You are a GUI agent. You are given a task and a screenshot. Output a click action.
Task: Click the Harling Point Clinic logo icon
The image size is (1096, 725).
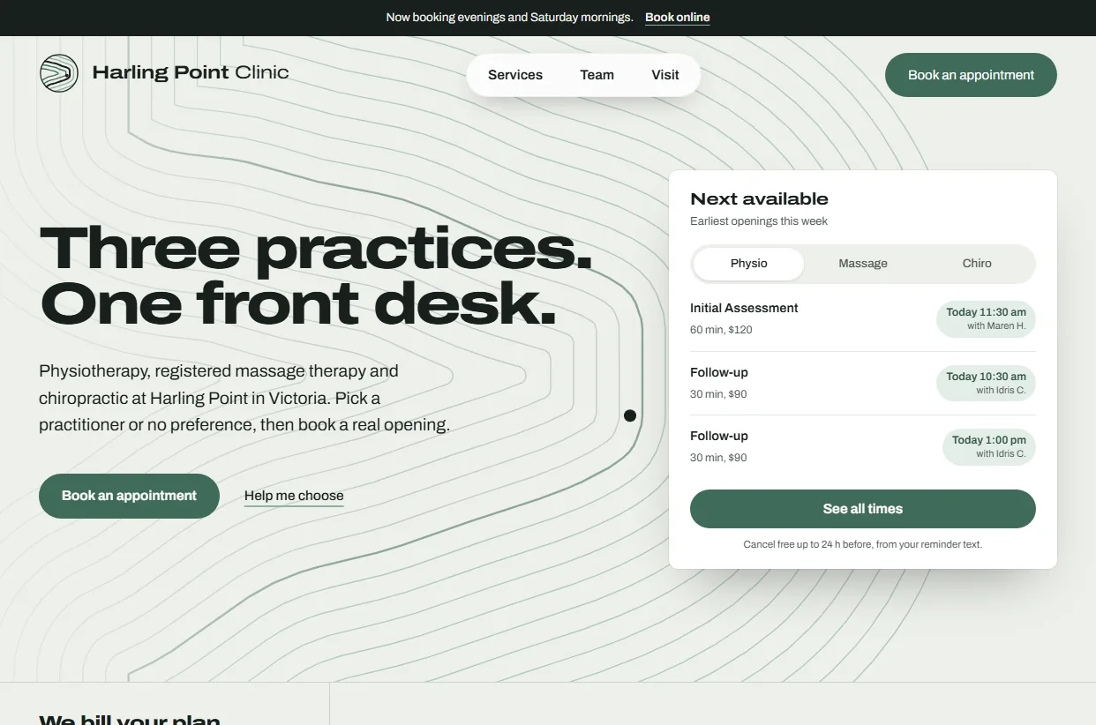tap(59, 73)
